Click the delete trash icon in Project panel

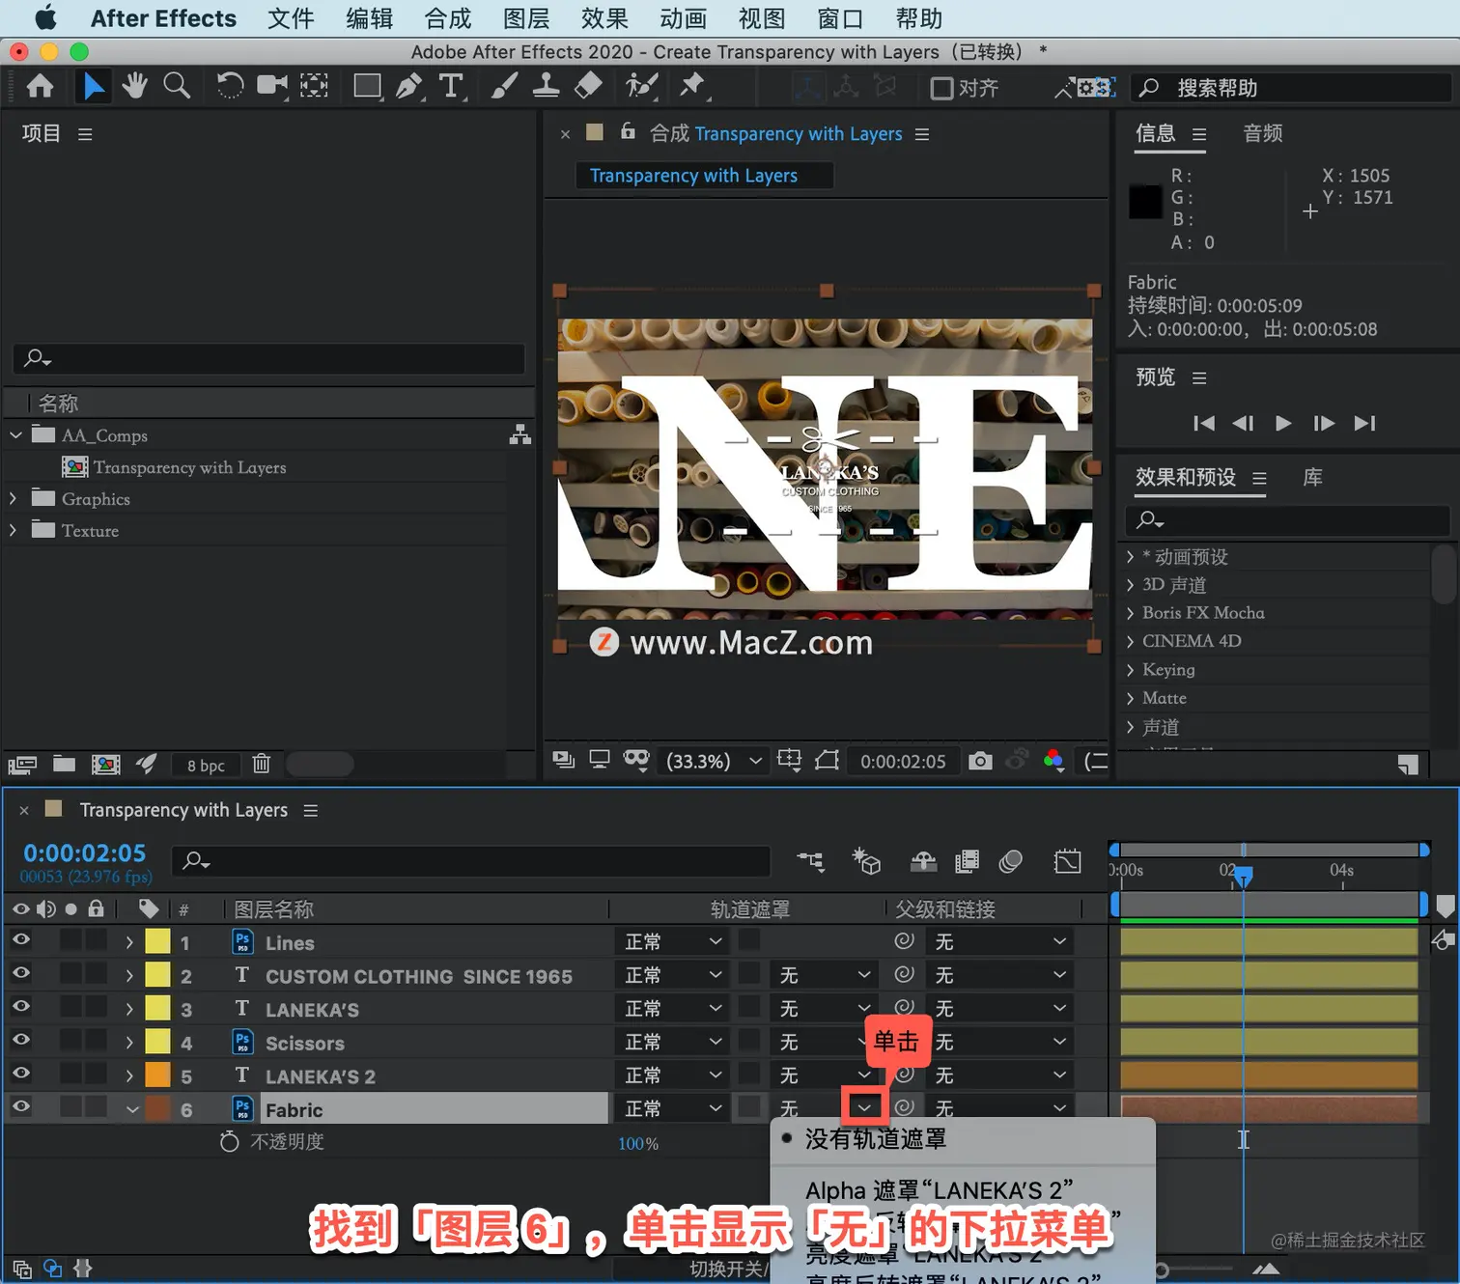click(261, 764)
